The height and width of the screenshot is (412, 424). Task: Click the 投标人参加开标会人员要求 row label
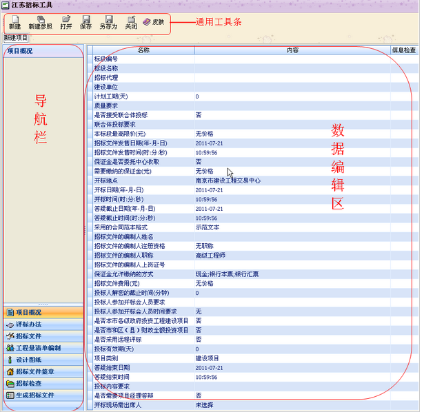tap(130, 302)
